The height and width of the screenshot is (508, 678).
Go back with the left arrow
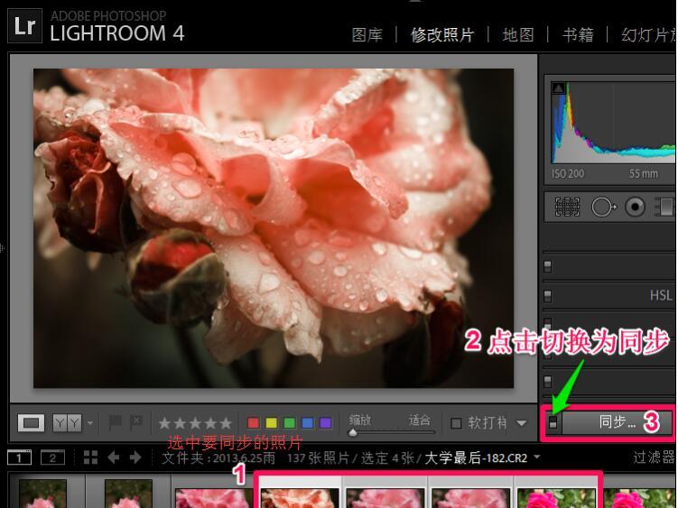114,457
